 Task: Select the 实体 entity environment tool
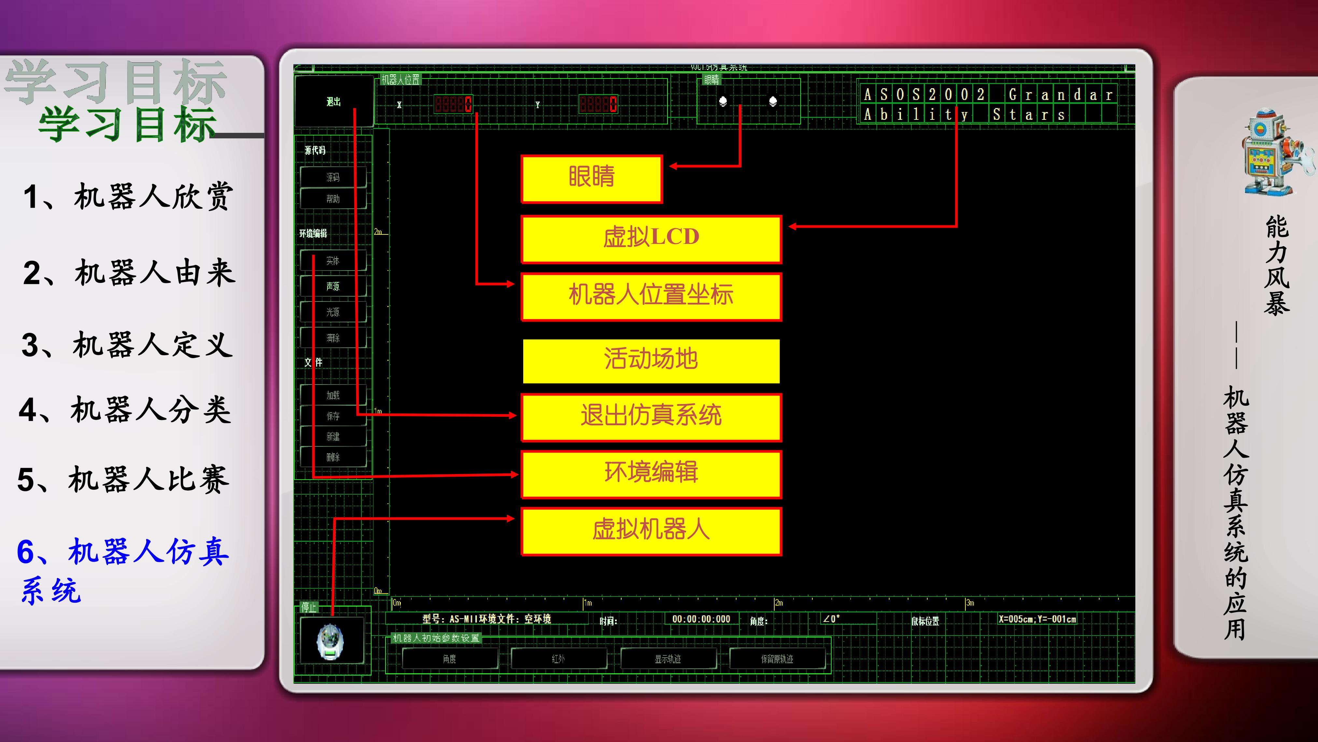(x=333, y=260)
